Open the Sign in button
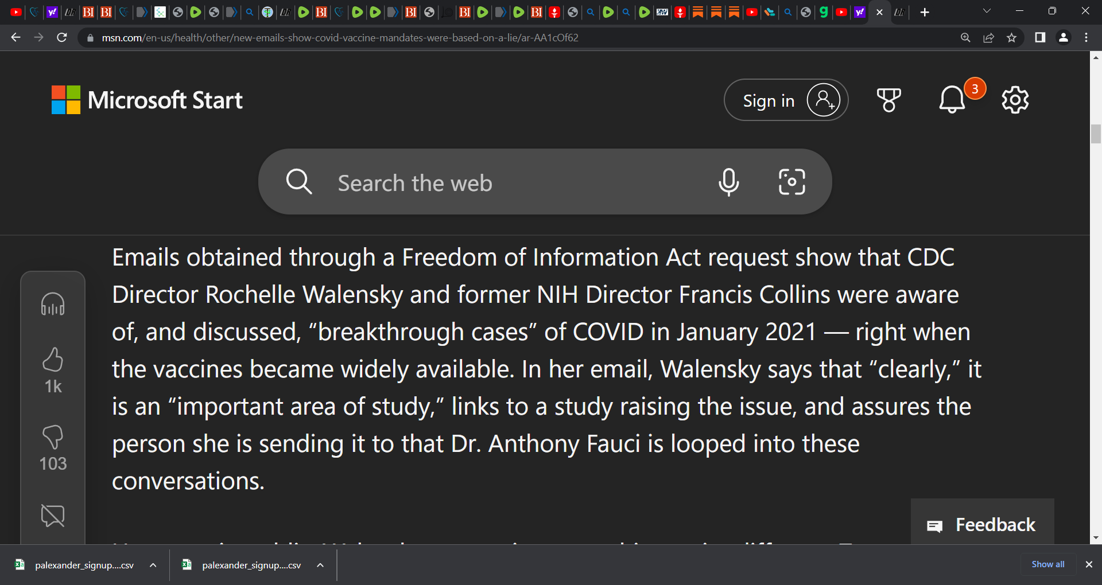 786,100
